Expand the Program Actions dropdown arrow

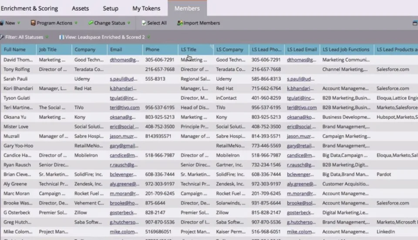point(76,23)
